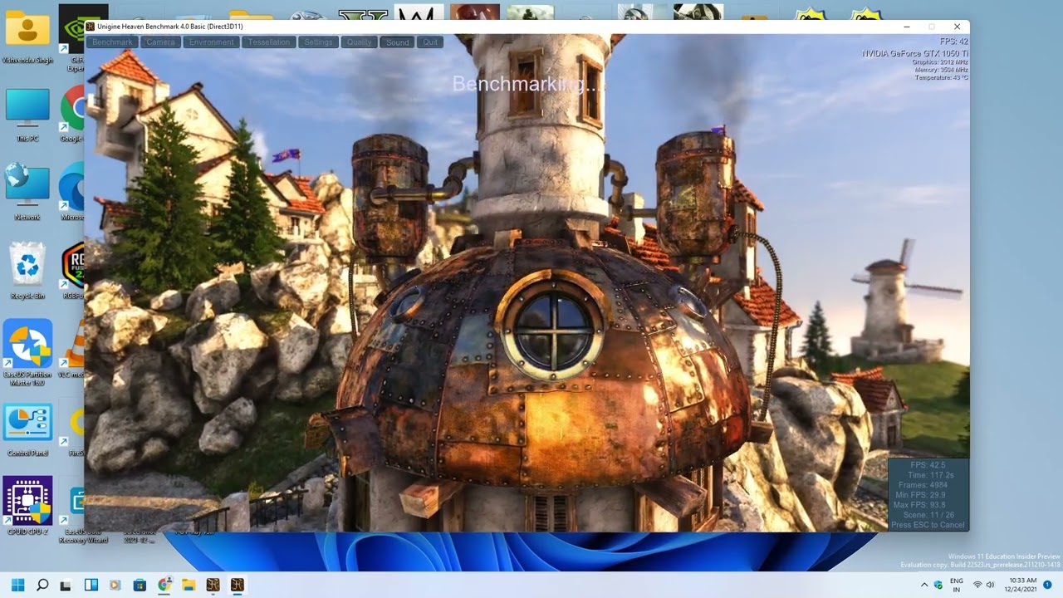Click the Min FPS: 29.9 value
The image size is (1063, 598).
click(920, 495)
